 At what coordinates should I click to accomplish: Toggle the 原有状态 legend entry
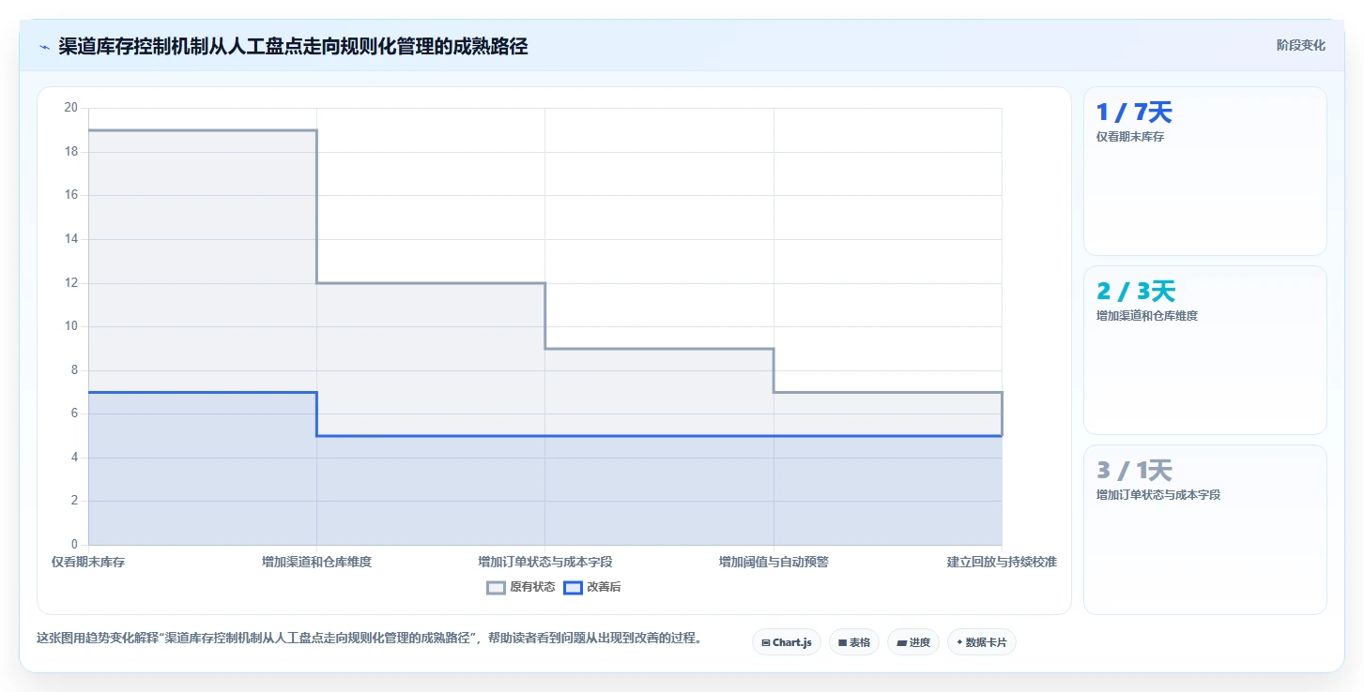tap(520, 587)
